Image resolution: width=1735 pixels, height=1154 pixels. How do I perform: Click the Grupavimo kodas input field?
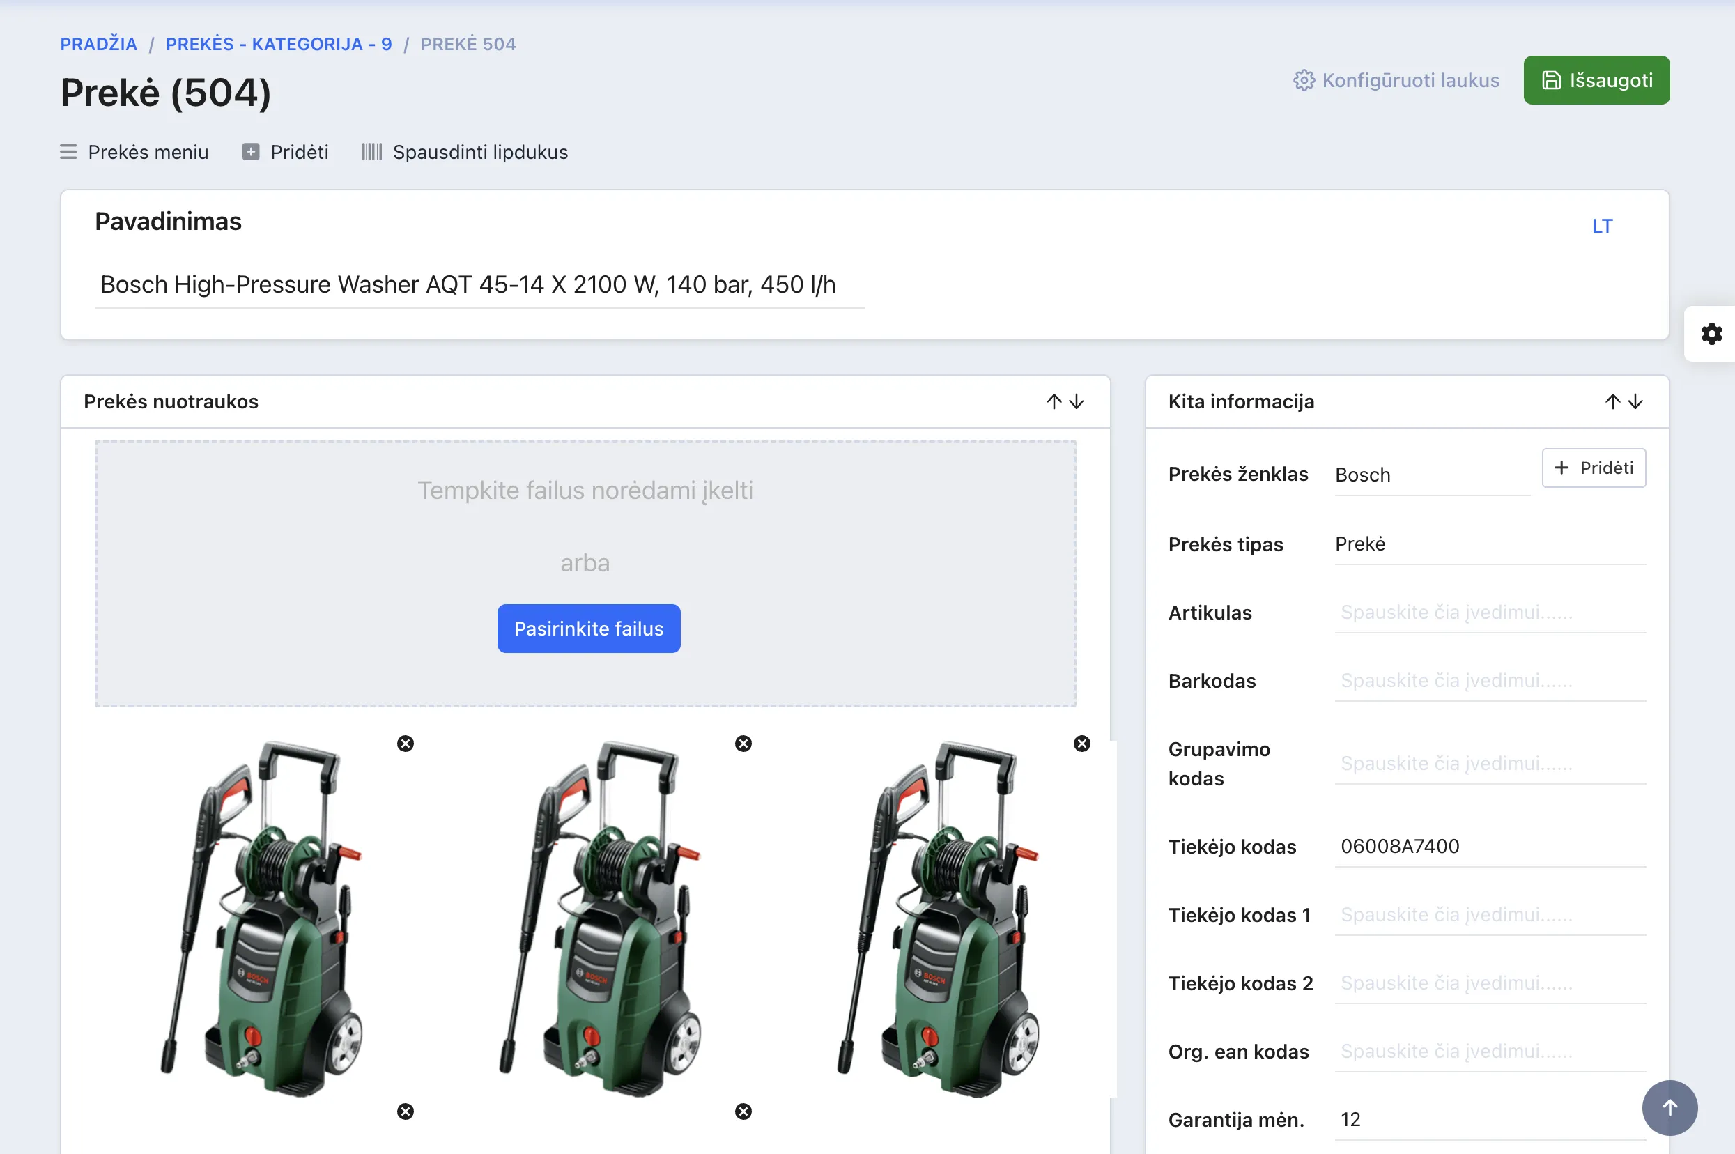tap(1490, 764)
